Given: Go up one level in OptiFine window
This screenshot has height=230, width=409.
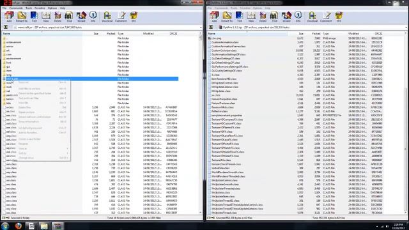Looking at the screenshot, I should coord(211,27).
